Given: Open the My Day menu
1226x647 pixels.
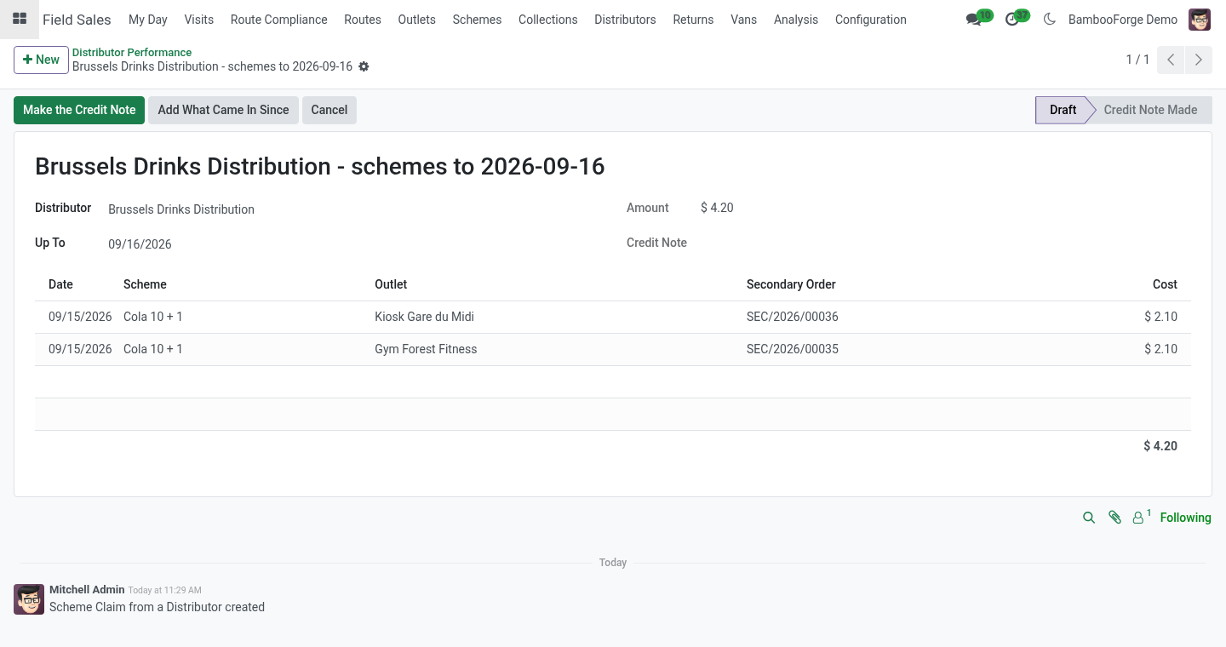Looking at the screenshot, I should [148, 20].
